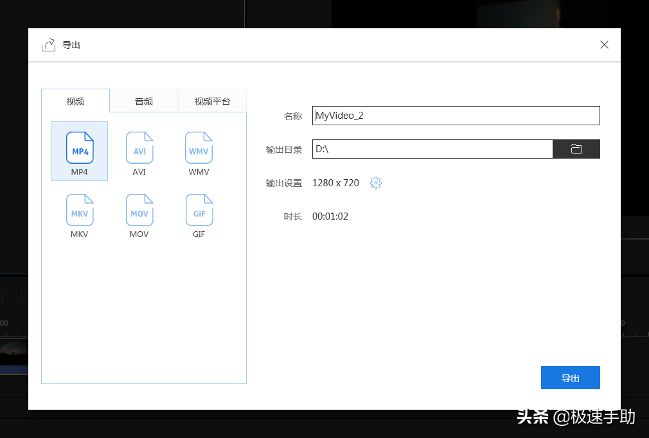Choose the AVI format icon
The width and height of the screenshot is (649, 438).
tap(139, 148)
